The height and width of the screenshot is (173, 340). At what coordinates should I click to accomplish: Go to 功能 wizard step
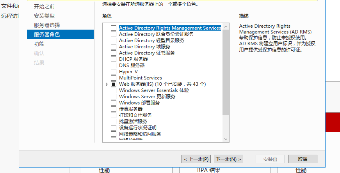pyautogui.click(x=39, y=44)
